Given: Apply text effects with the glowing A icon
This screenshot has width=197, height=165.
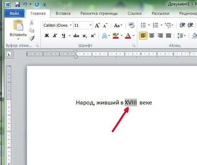Looking at the screenshot, I should click(104, 36).
